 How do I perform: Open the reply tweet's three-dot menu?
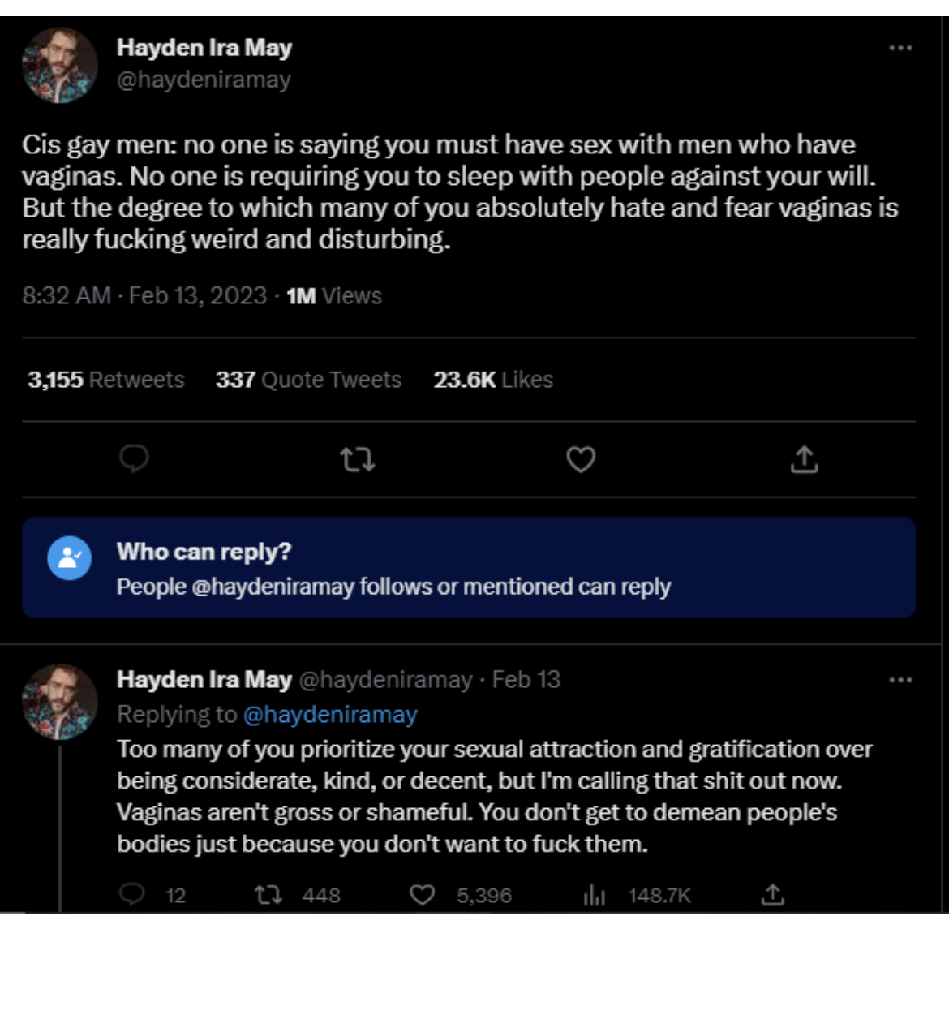point(900,680)
